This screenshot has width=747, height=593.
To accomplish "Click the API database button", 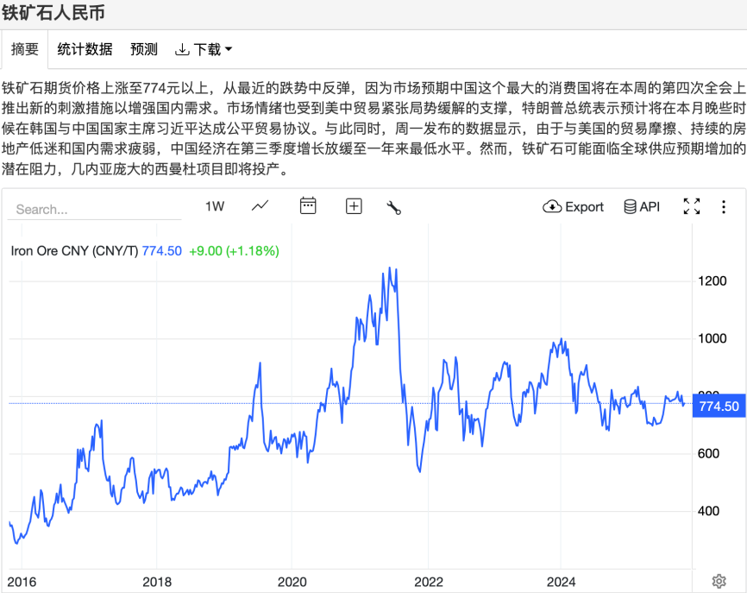I will [x=641, y=207].
